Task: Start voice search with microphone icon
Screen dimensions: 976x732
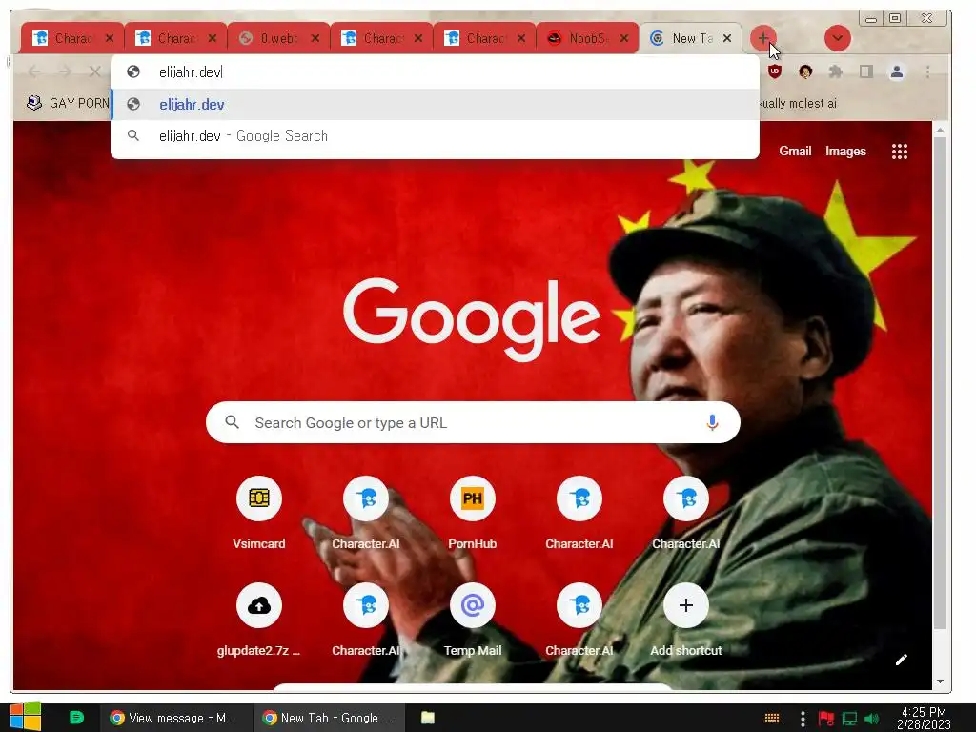Action: pyautogui.click(x=712, y=422)
